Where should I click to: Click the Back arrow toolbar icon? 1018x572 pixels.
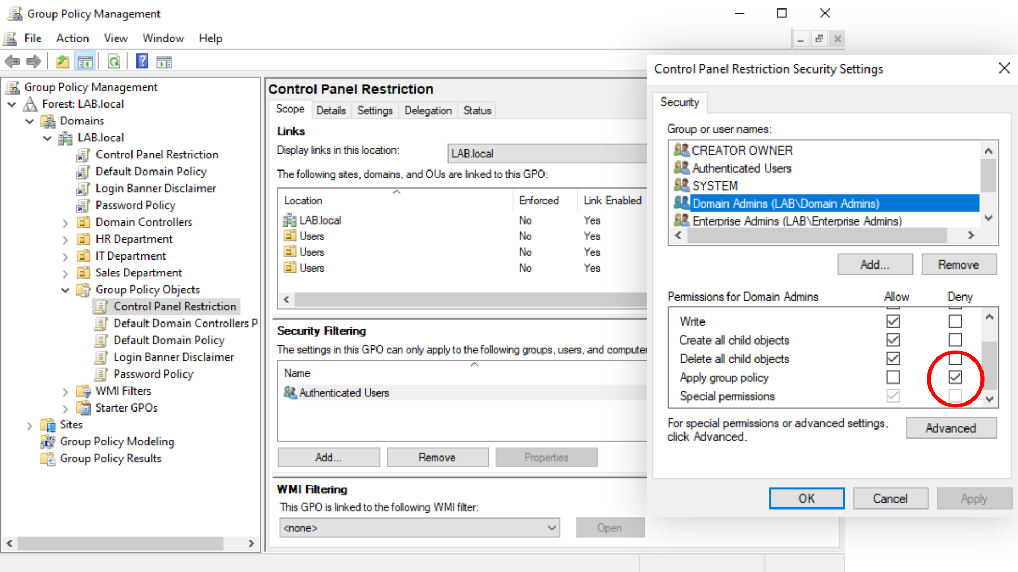12,62
